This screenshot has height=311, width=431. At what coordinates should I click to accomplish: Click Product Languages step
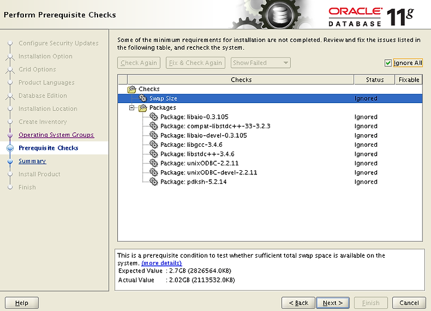(47, 83)
